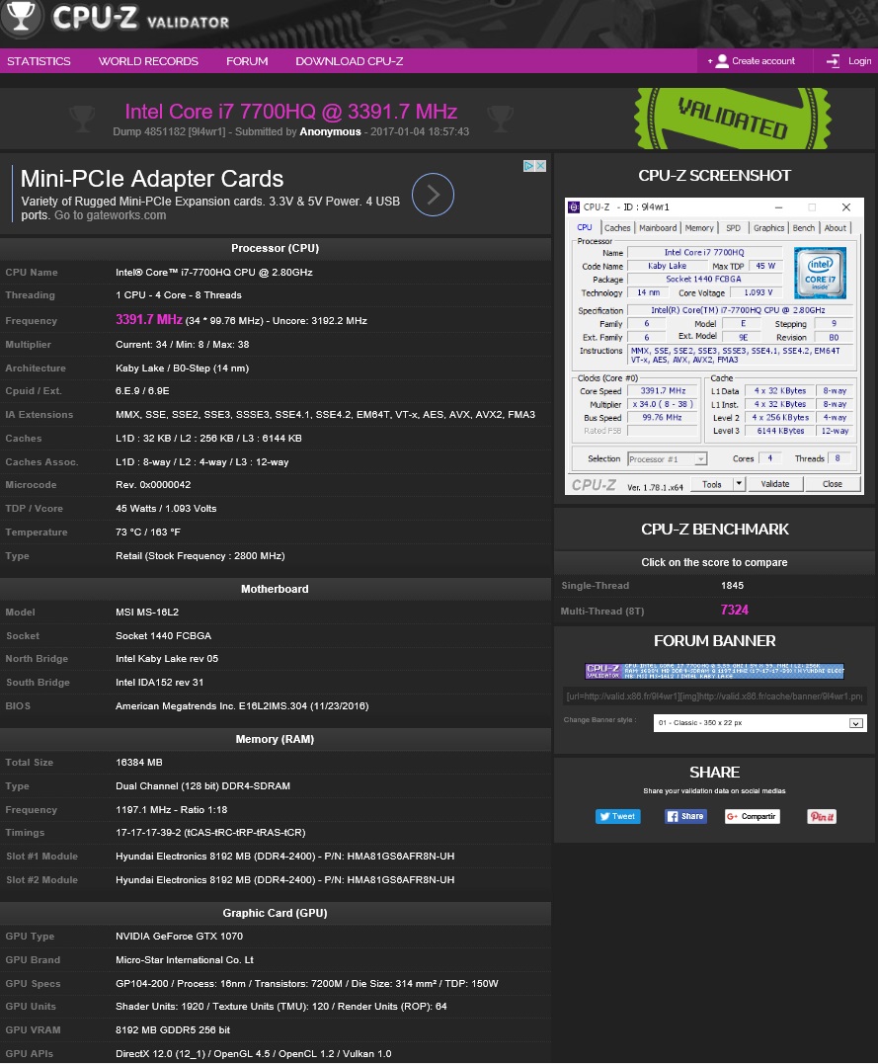The height and width of the screenshot is (1064, 878).
Task: Click the 16384 MB total size value
Action: 139,763
